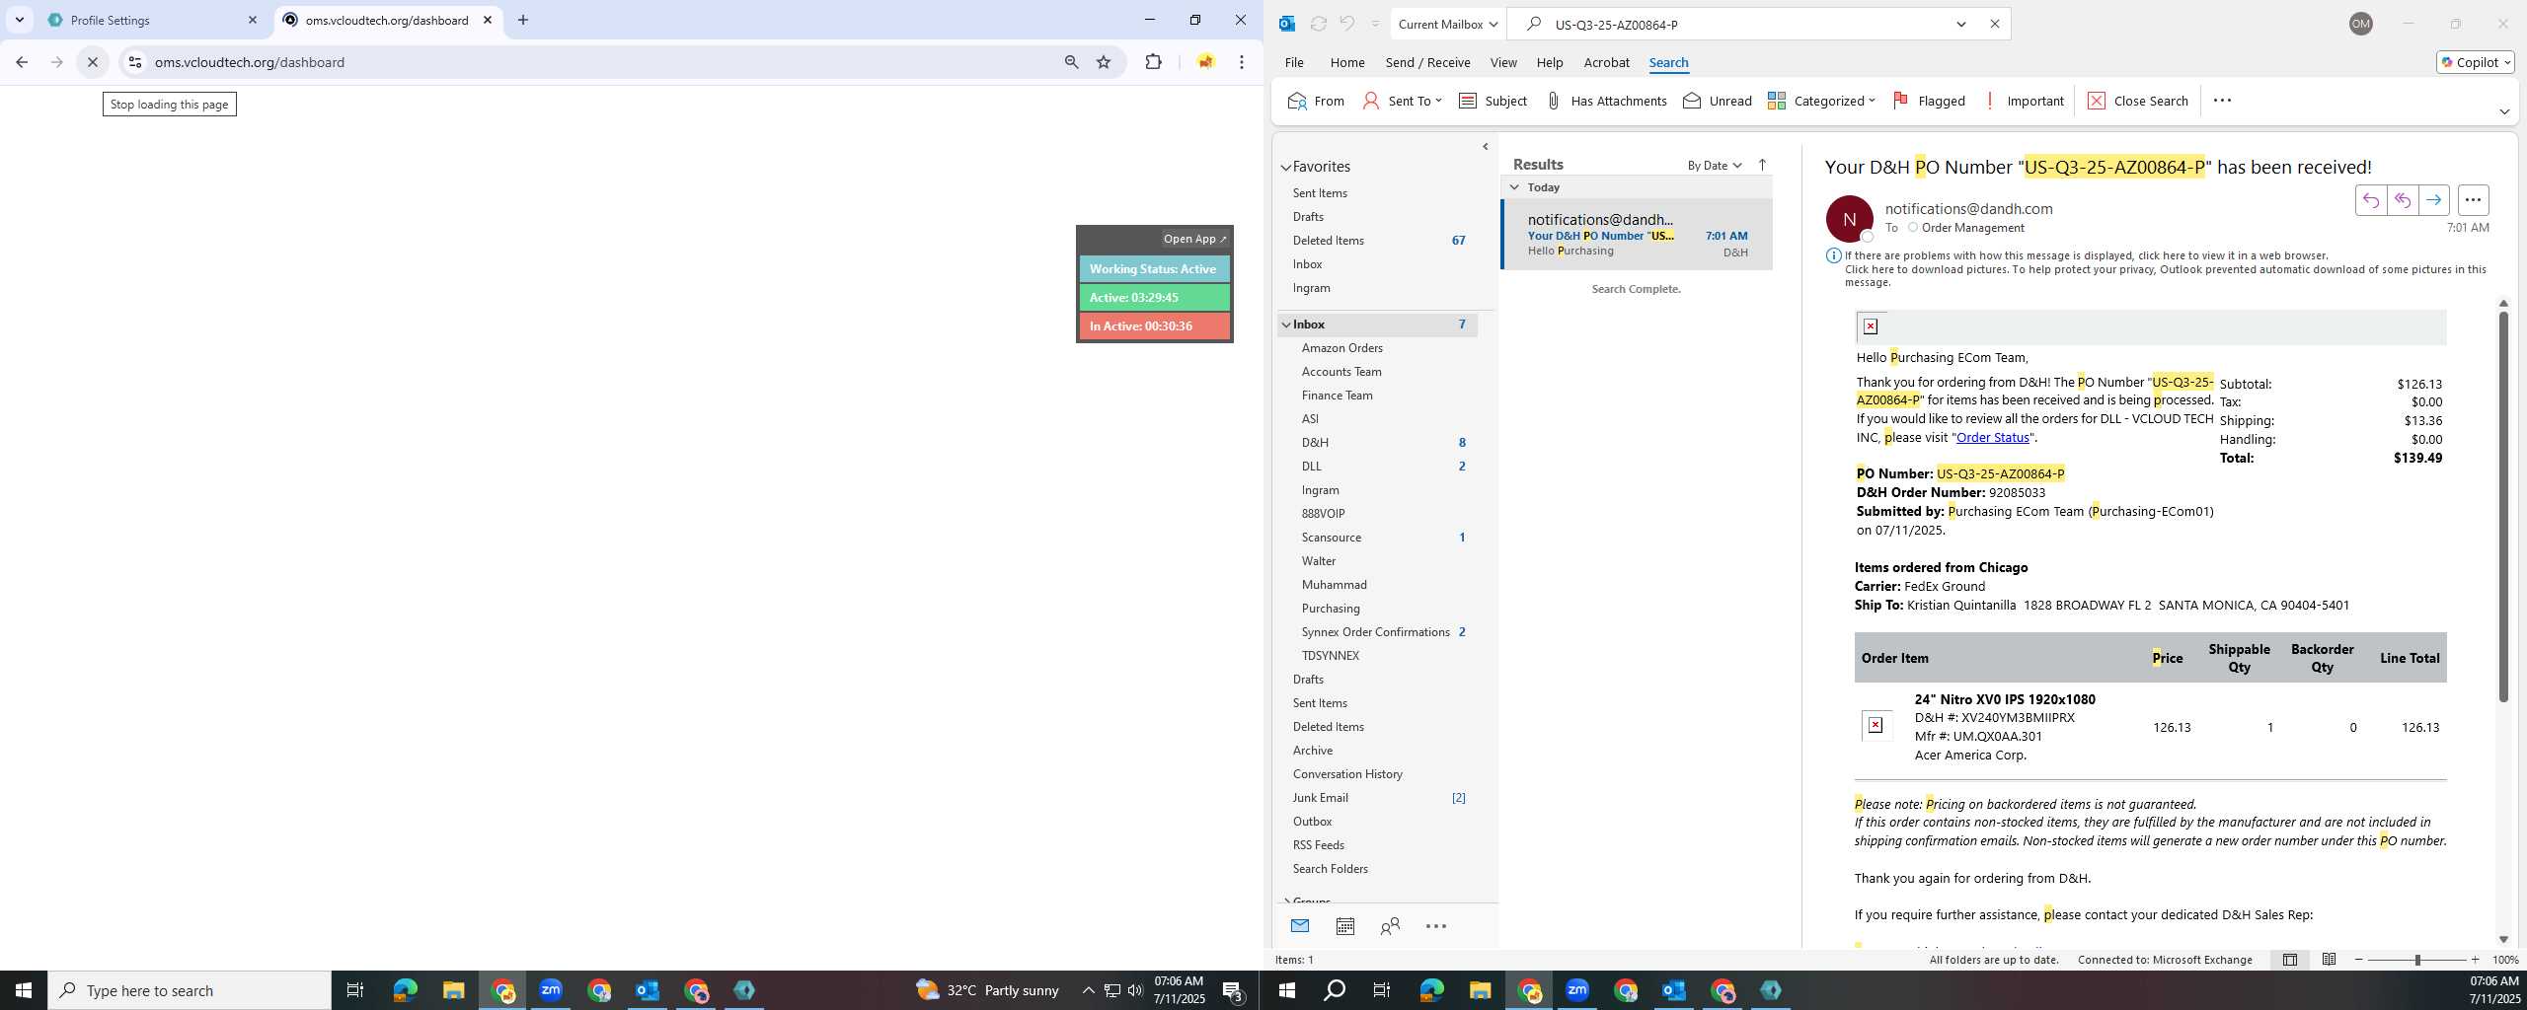This screenshot has height=1010, width=2527.
Task: Click the zoom-in plus next to the zoom slider
Action: coord(2475,960)
